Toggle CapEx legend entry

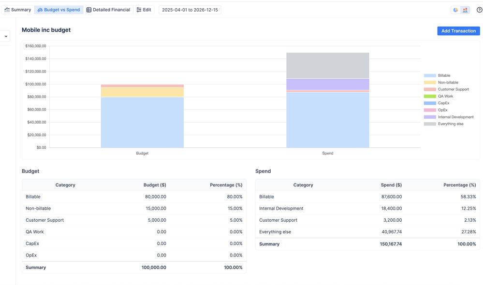437,103
